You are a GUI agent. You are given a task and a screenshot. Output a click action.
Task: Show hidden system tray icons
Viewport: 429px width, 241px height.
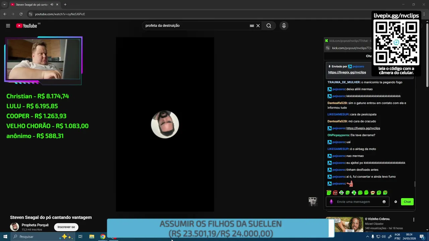pos(367,237)
